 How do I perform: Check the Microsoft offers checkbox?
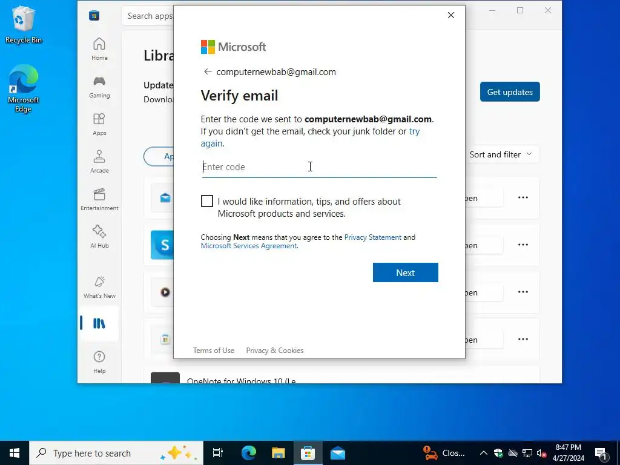(x=207, y=201)
